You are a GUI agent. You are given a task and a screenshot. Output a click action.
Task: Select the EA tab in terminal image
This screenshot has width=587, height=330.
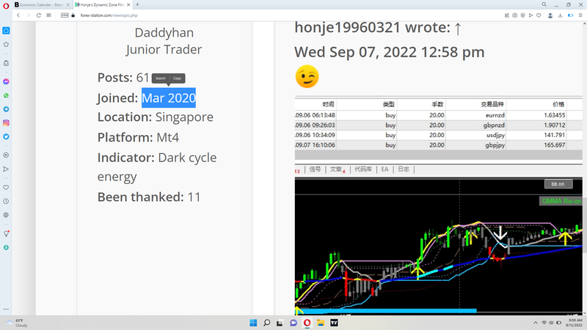pyautogui.click(x=384, y=169)
